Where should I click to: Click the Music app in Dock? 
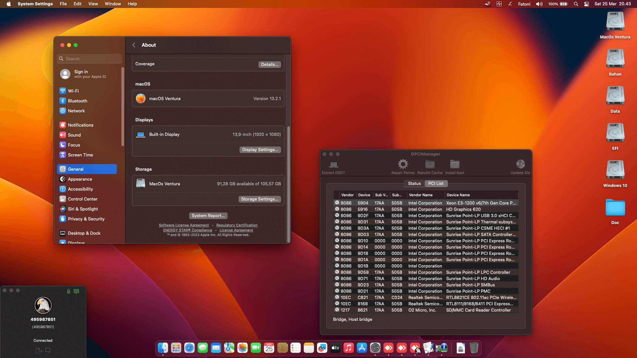tap(349, 348)
